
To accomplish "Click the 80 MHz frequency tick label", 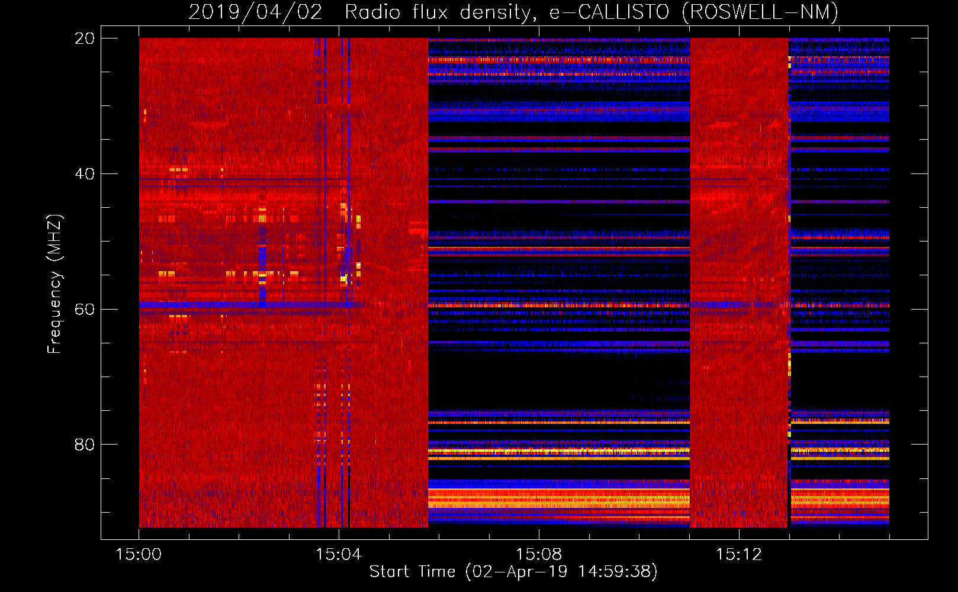I will point(85,445).
